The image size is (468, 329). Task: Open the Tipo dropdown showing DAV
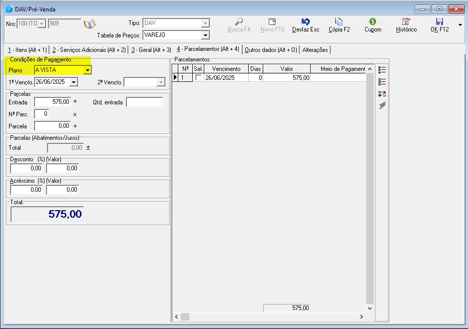pos(205,23)
